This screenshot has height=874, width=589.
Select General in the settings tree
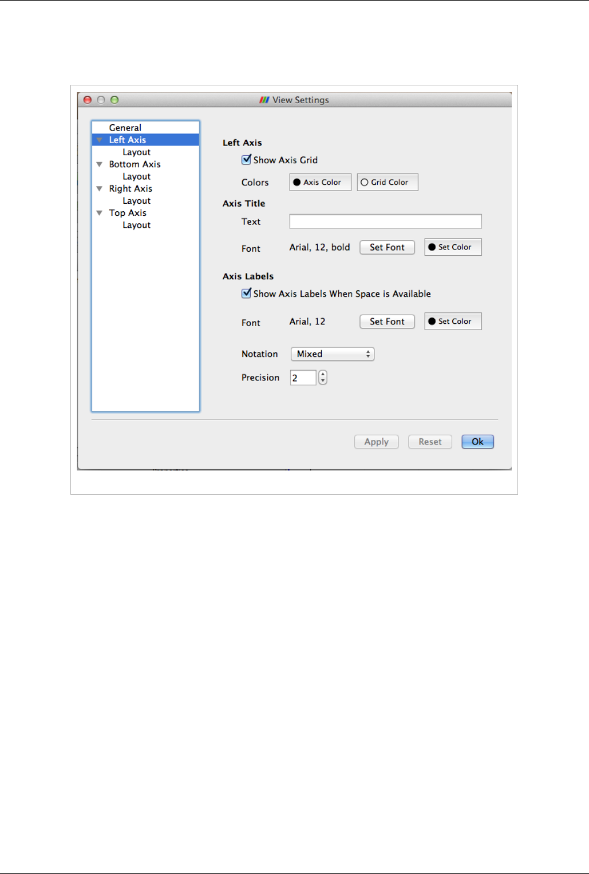tap(125, 128)
